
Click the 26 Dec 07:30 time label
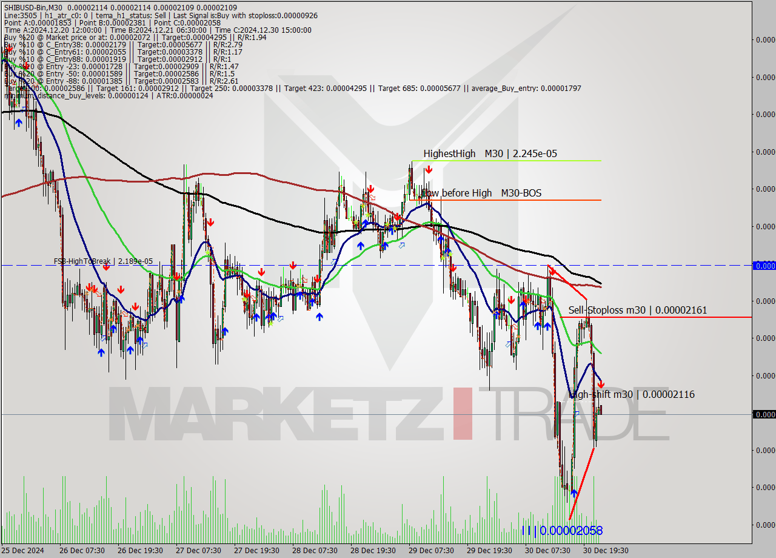[x=82, y=550]
